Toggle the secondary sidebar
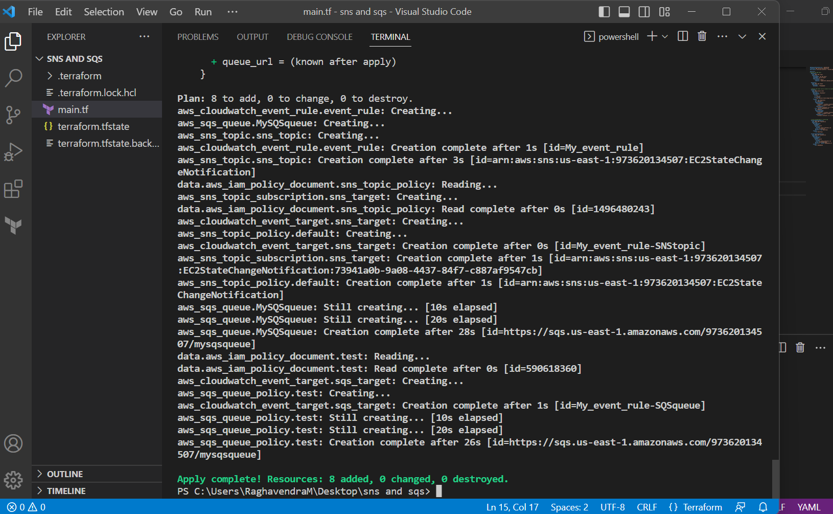The width and height of the screenshot is (833, 514). tap(643, 11)
